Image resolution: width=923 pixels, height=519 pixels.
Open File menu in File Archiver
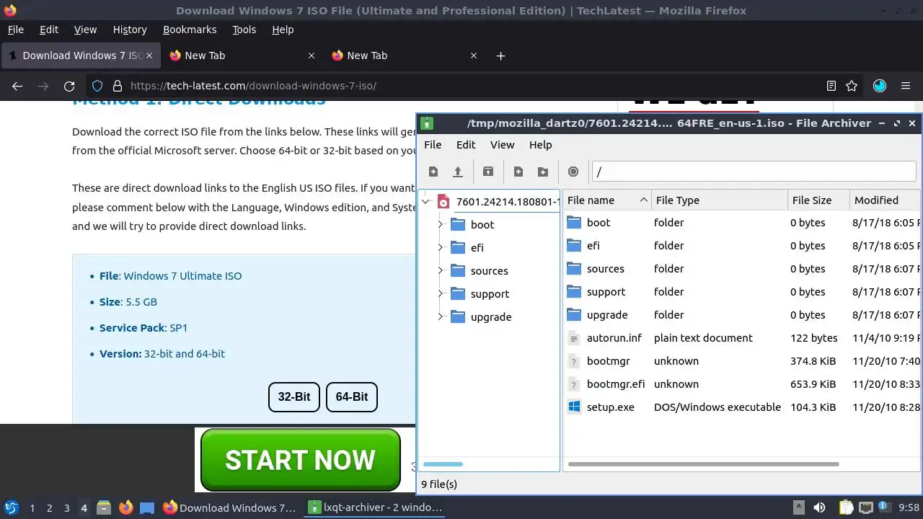(433, 145)
